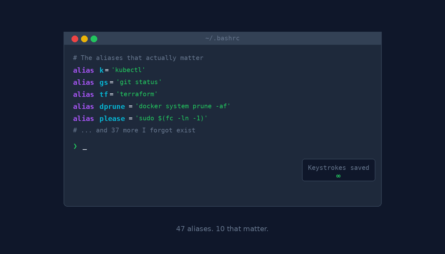Click the alias name 'please'
445x254 pixels.
(x=112, y=119)
